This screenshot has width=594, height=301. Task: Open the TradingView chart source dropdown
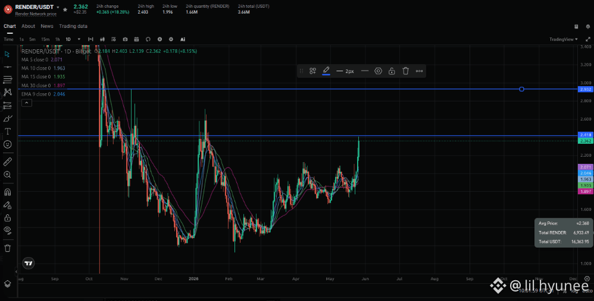564,39
